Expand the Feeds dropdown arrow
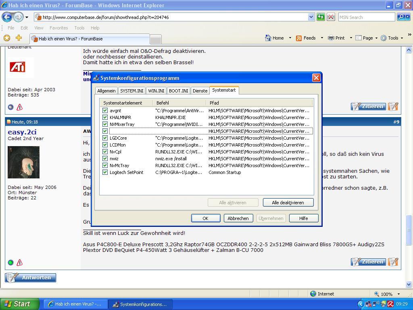 pyautogui.click(x=321, y=38)
